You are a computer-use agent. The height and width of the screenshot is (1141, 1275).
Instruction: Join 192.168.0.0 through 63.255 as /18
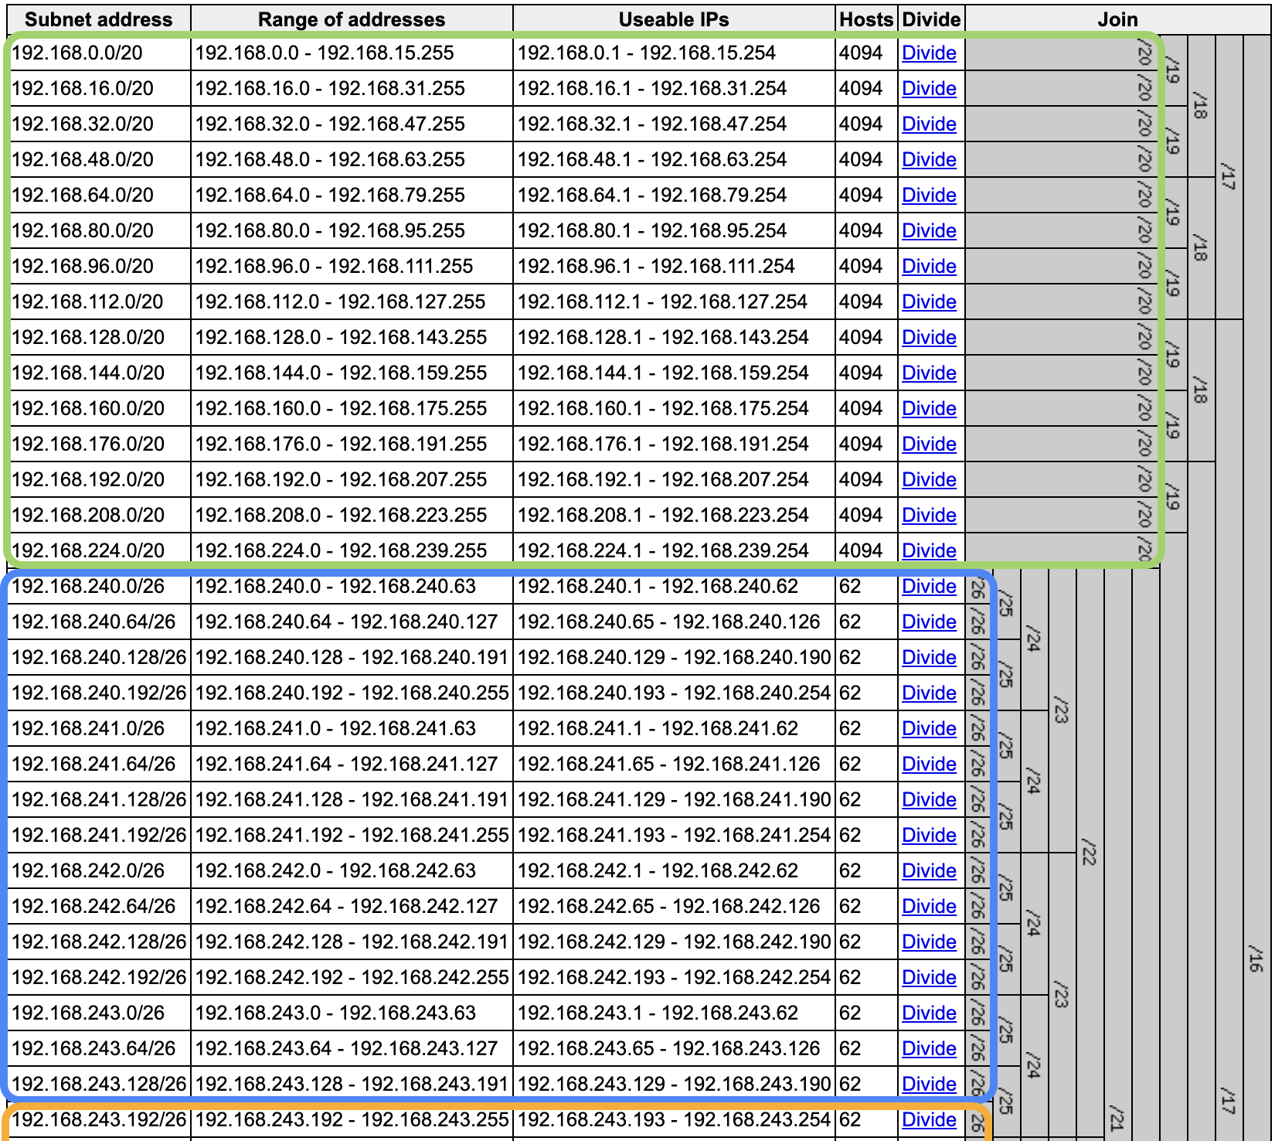[x=1202, y=106]
